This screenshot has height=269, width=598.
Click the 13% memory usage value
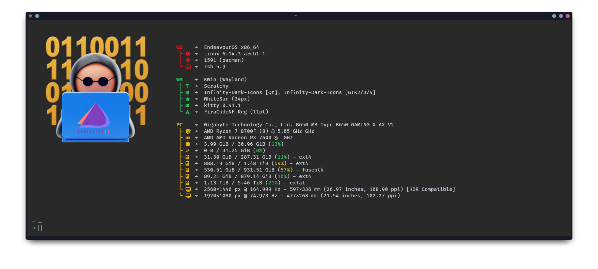coord(276,144)
